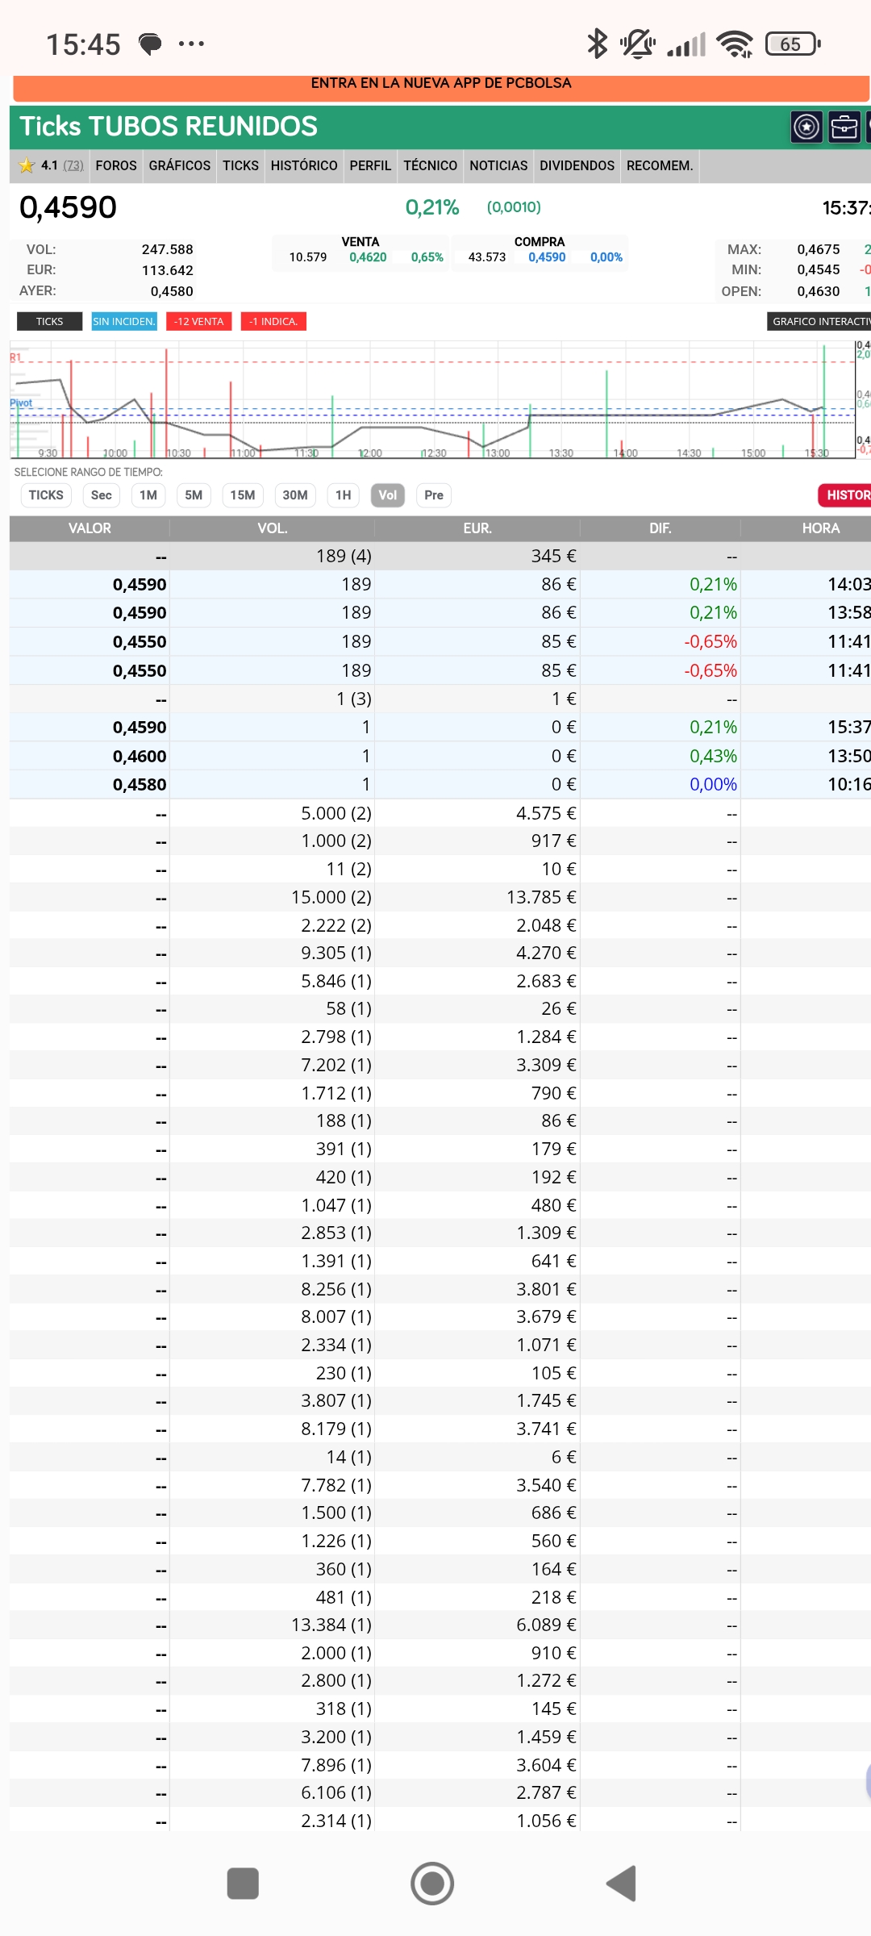The width and height of the screenshot is (871, 1936).
Task: Select the 5M time range
Action: (x=194, y=495)
